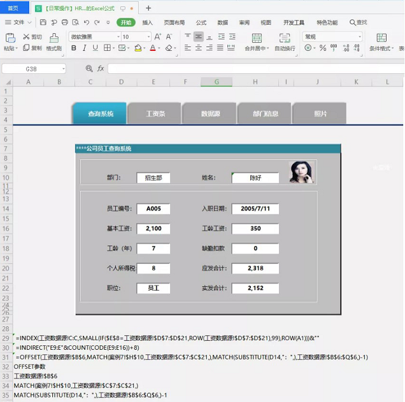Click the Cut scissors icon
The image size is (405, 402).
[26, 37]
